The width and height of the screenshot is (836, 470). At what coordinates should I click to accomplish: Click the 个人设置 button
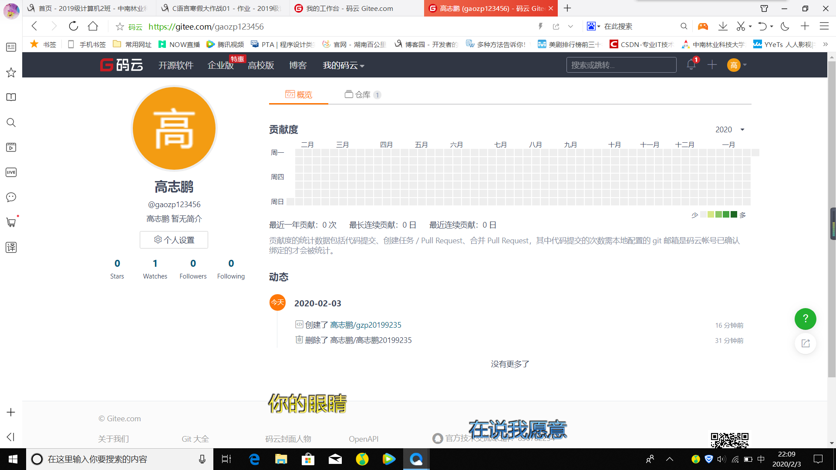click(x=174, y=240)
